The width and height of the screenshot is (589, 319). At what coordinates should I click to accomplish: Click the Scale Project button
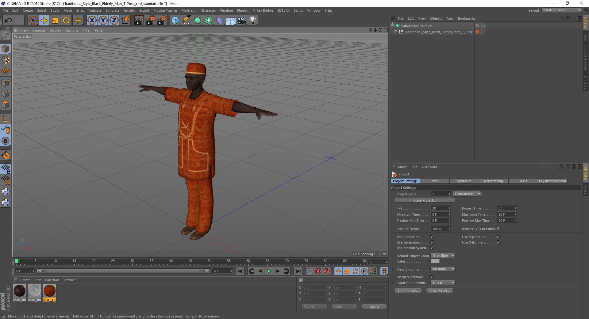pyautogui.click(x=425, y=200)
